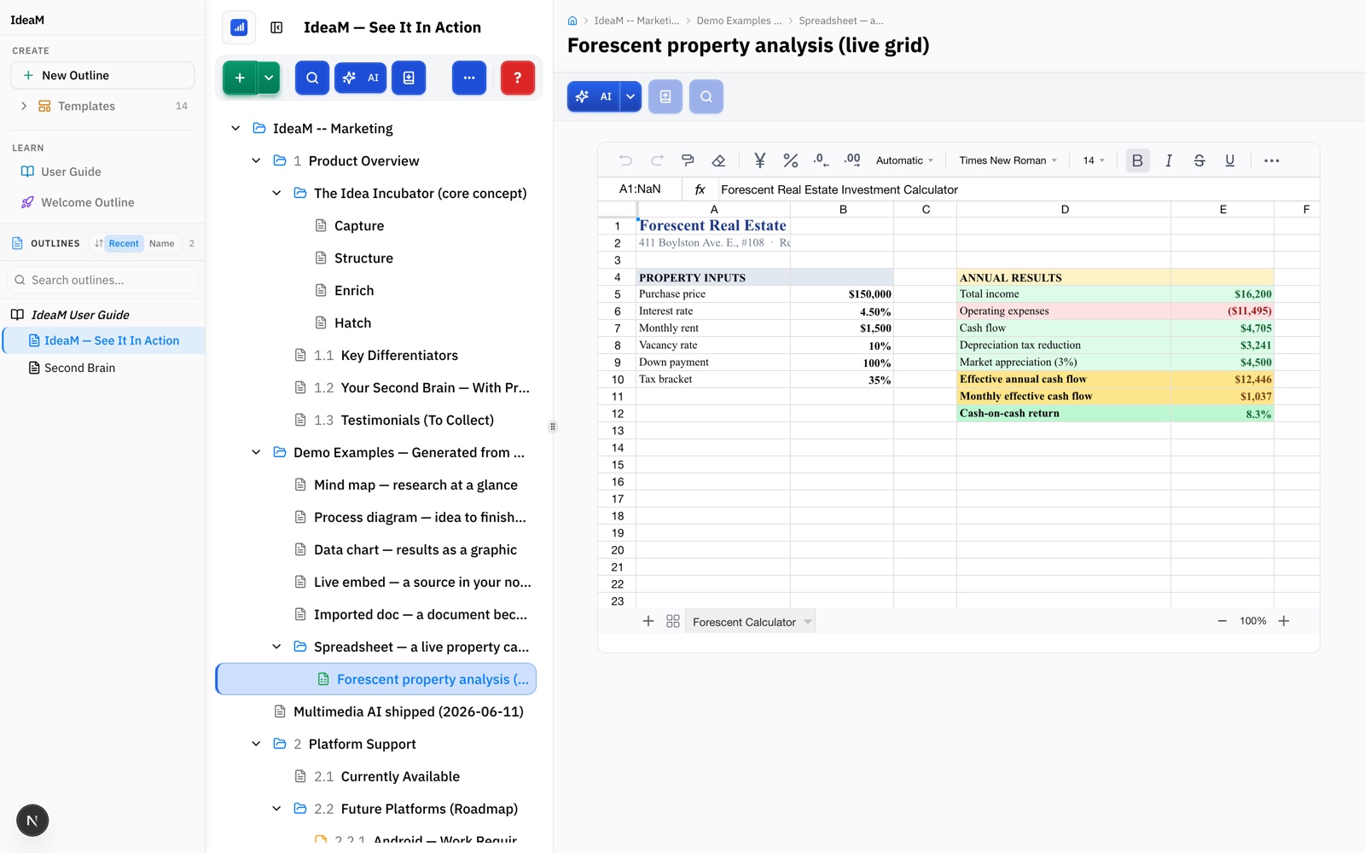The height and width of the screenshot is (853, 1365).
Task: Open the Times New Roman font dropdown
Action: click(x=1008, y=160)
